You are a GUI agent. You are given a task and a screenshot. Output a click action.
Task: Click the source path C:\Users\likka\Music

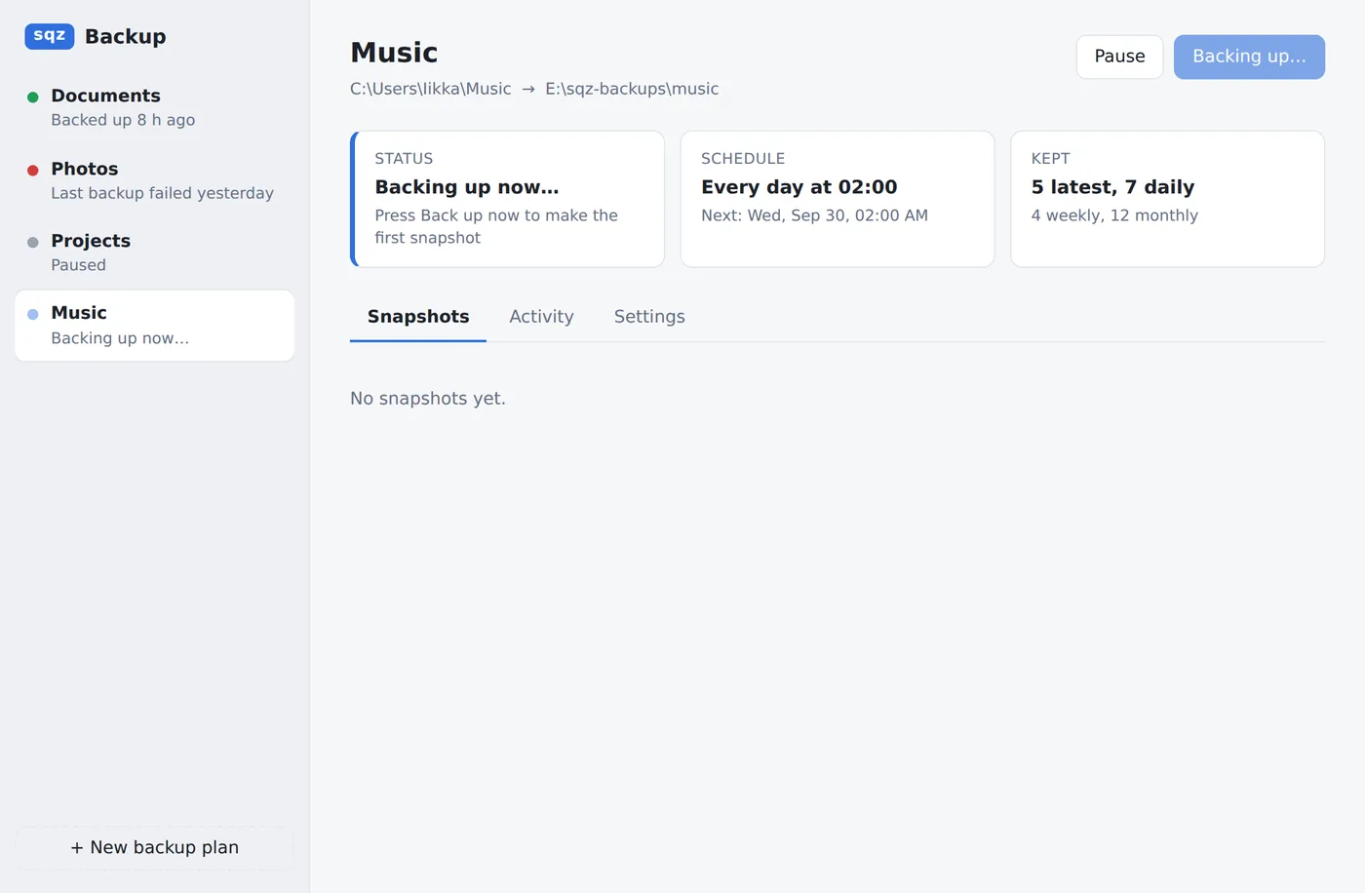pos(430,89)
